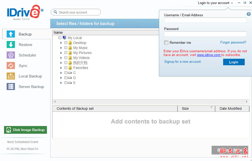Open the www.idrive.com link
Viewport: 252px width, 161px height.
tap(209, 55)
